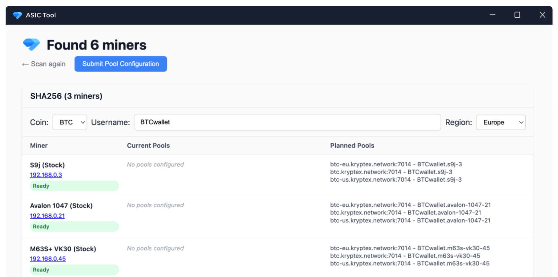The height and width of the screenshot is (277, 558).
Task: Click No pools configured in Avalon 1047 row
Action: point(155,205)
